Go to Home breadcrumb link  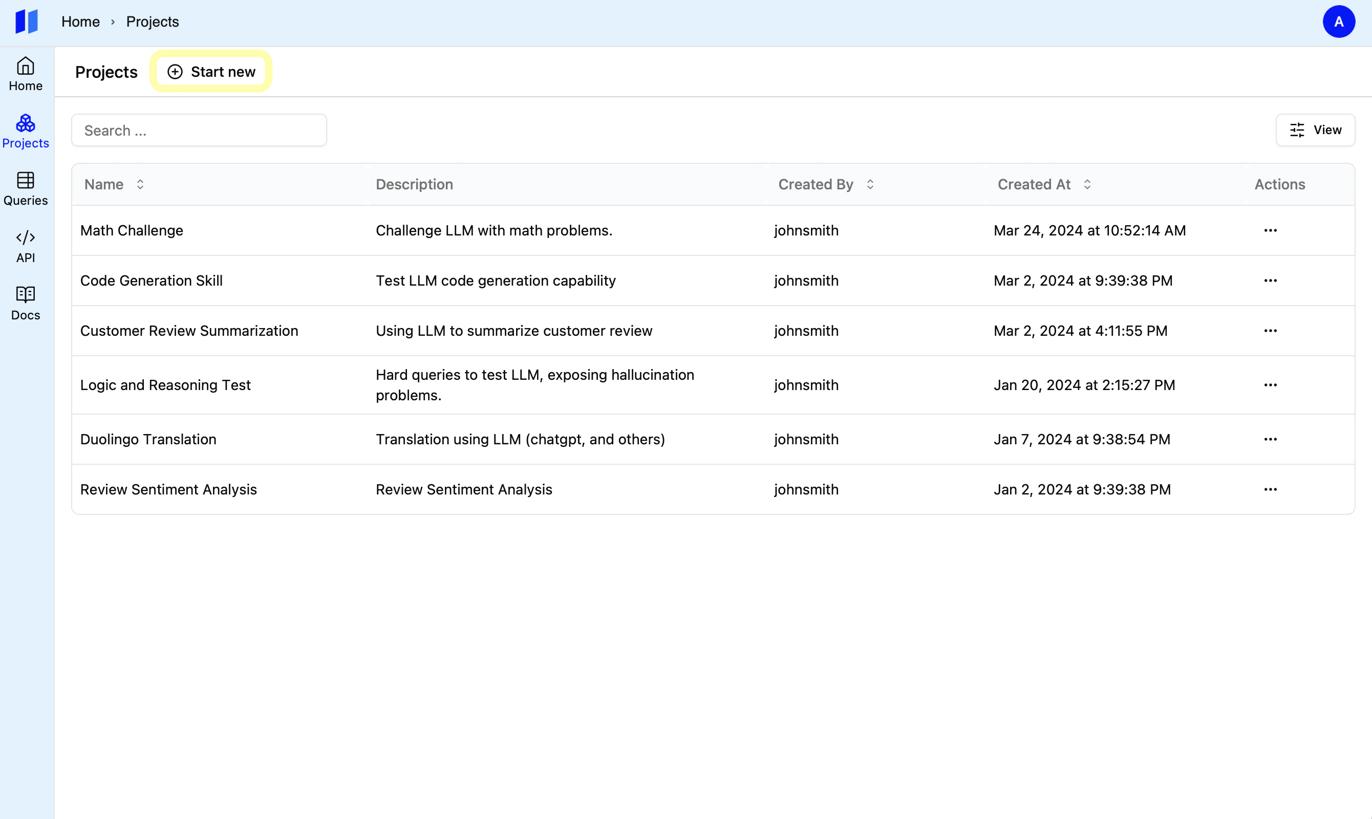point(80,21)
